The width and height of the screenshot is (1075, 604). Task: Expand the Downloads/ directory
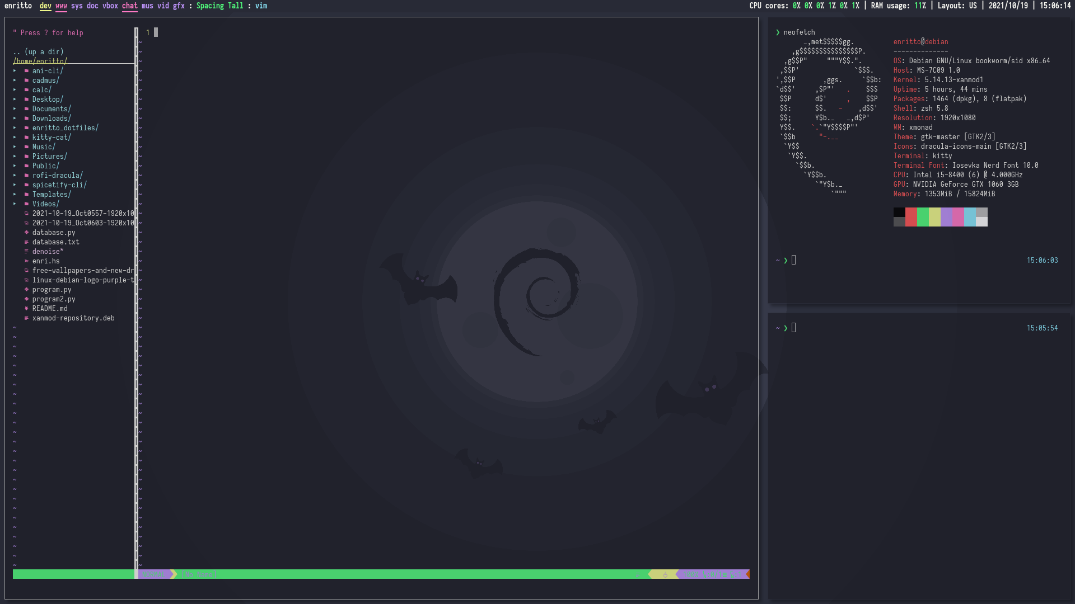point(15,118)
